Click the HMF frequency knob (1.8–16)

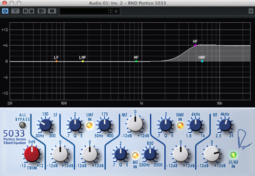pyautogui.click(x=196, y=125)
